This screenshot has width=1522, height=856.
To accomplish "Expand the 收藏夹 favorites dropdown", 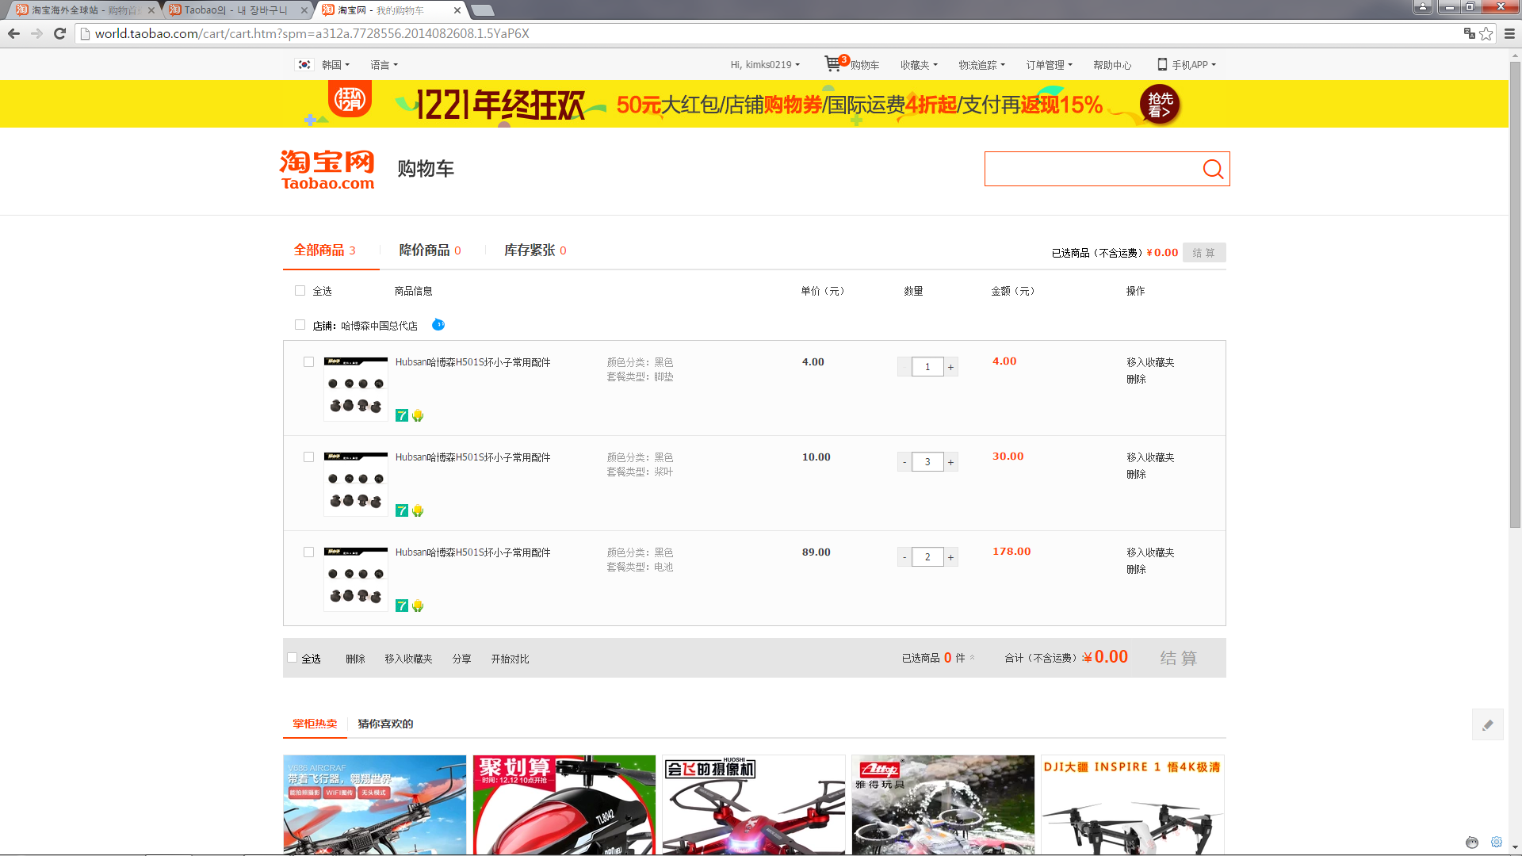I will tap(918, 65).
